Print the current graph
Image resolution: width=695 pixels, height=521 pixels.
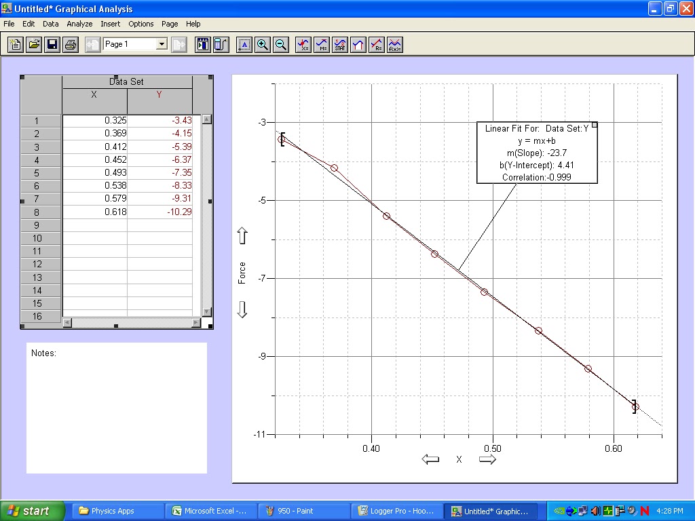tap(71, 44)
